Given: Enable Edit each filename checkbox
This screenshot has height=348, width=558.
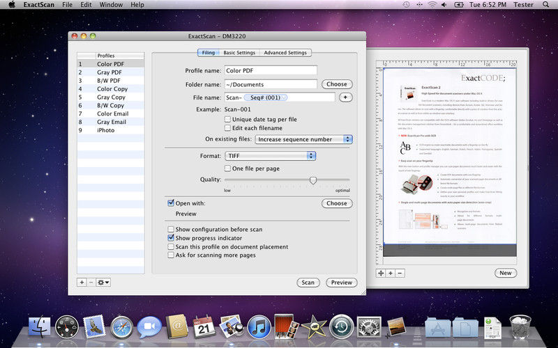Looking at the screenshot, I should [x=227, y=128].
